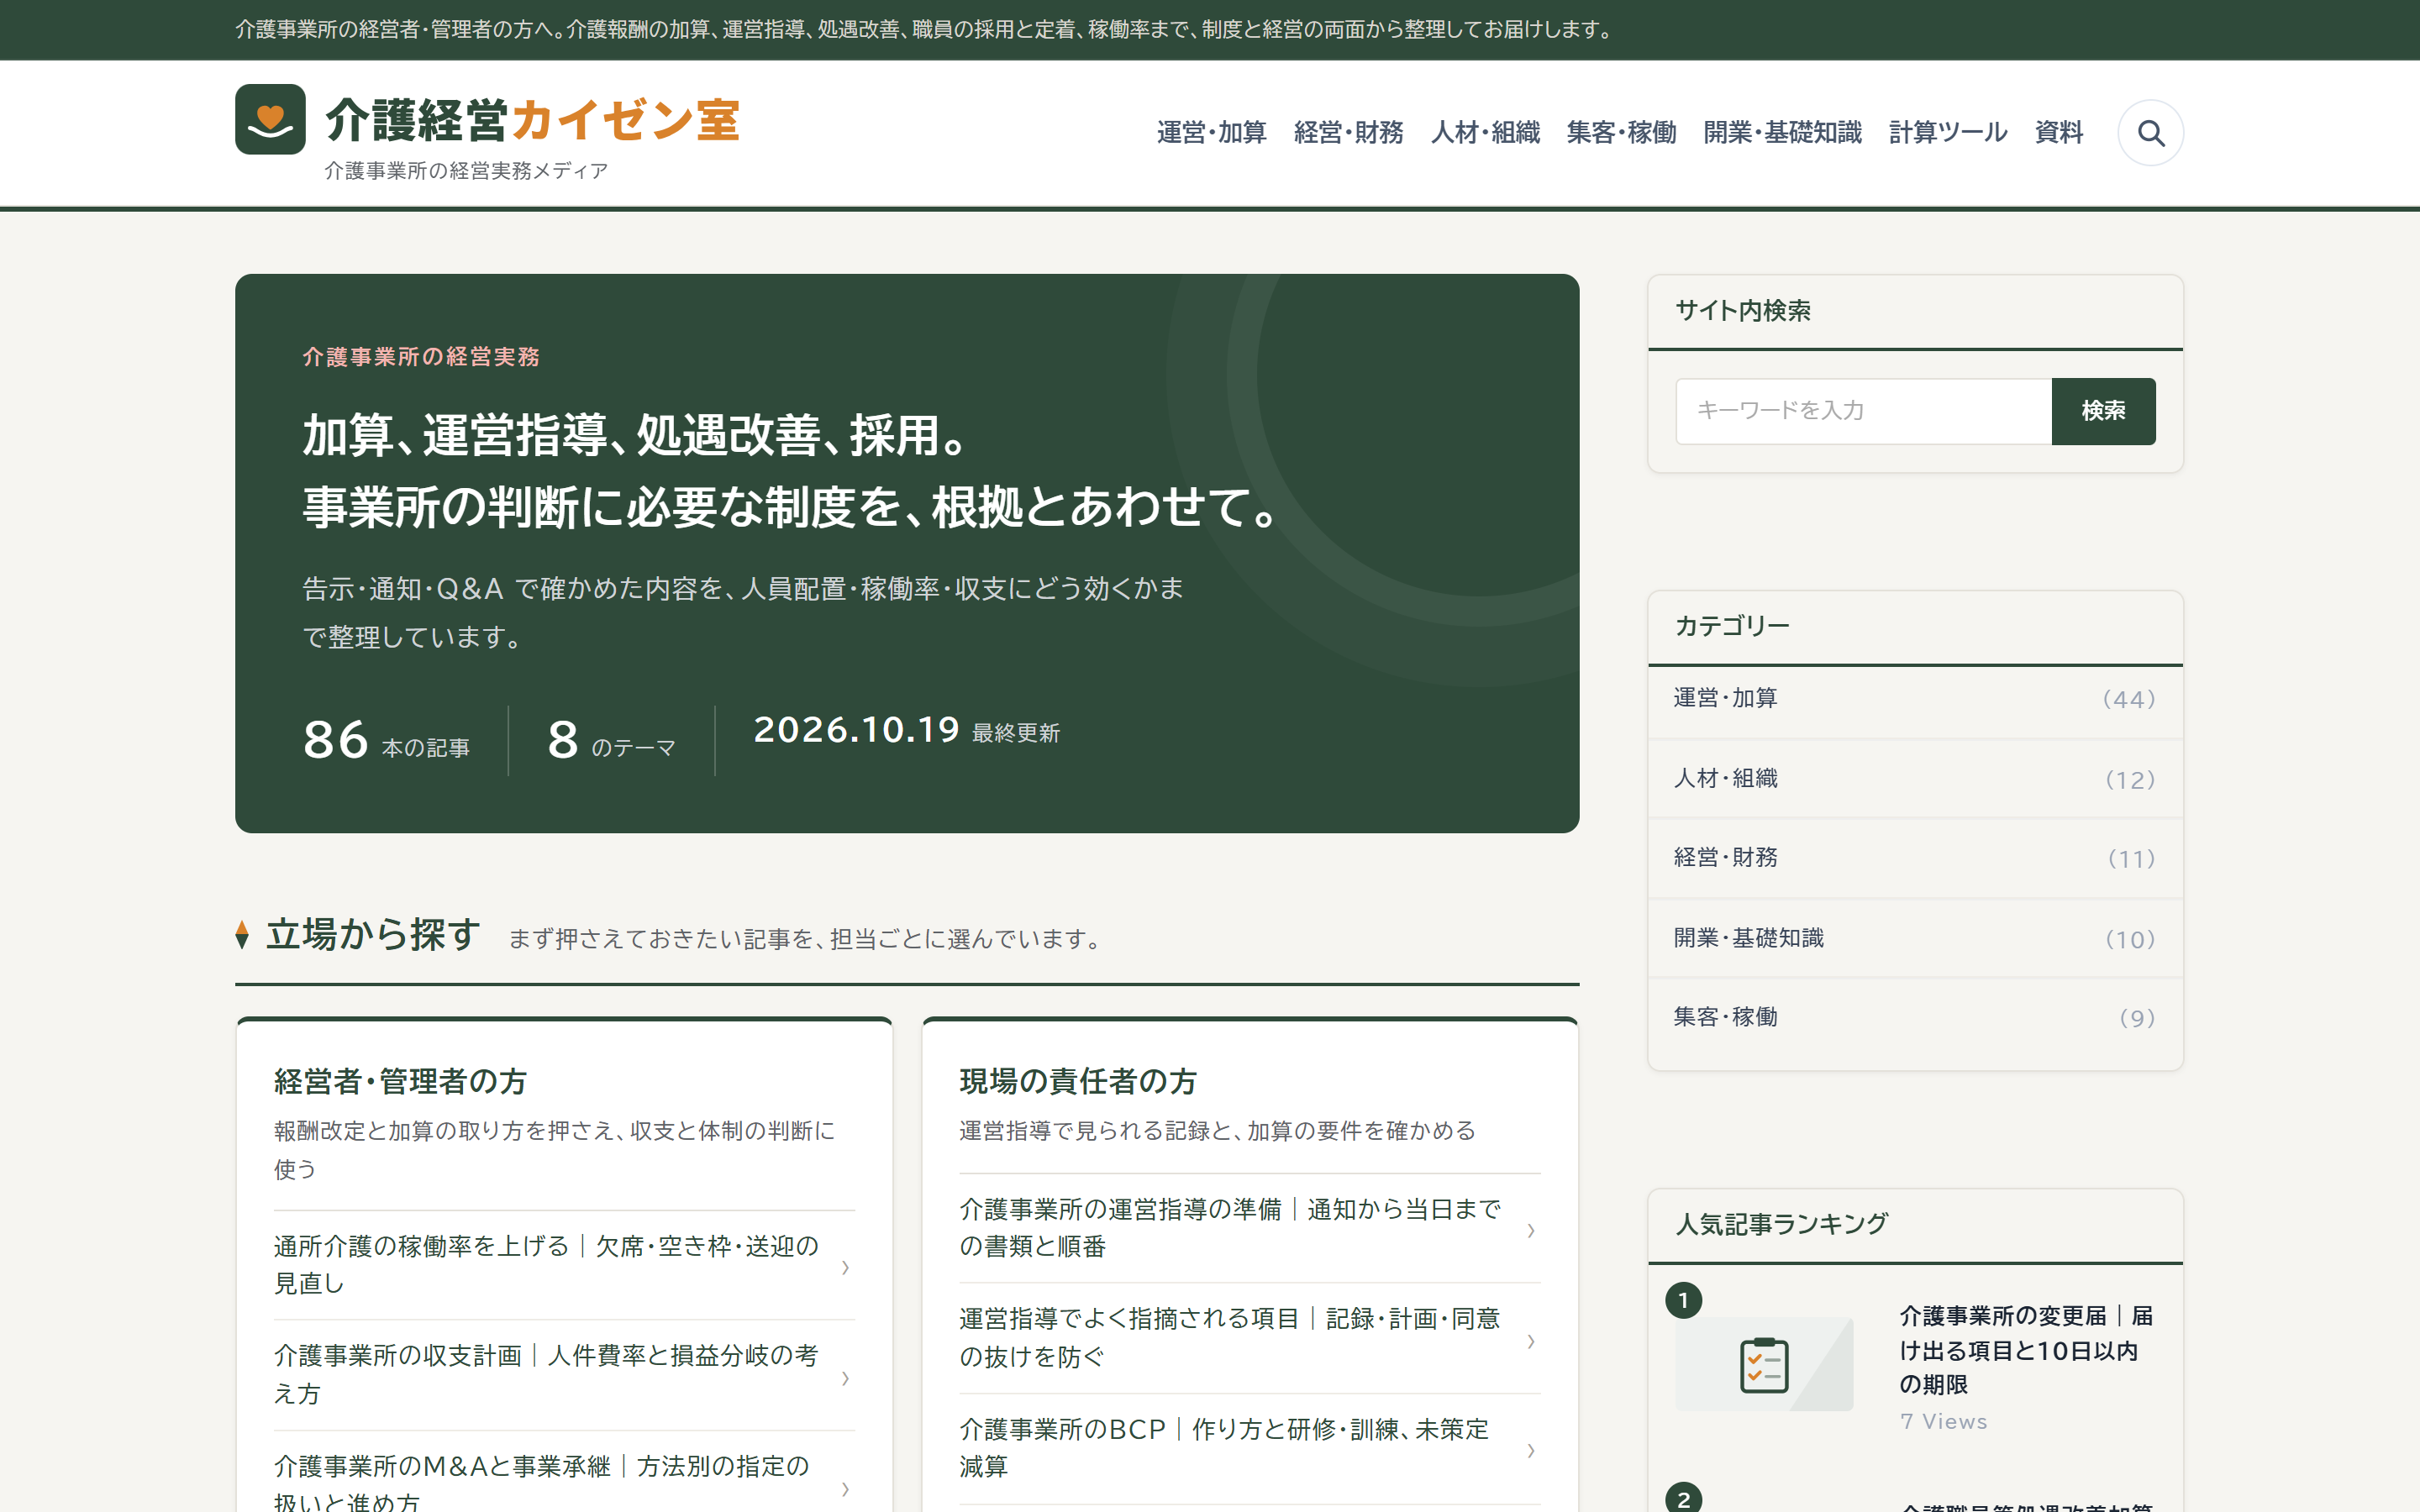Viewport: 2420px width, 1512px height.
Task: Open the 人材・組織 navigation menu item
Action: 1485,132
